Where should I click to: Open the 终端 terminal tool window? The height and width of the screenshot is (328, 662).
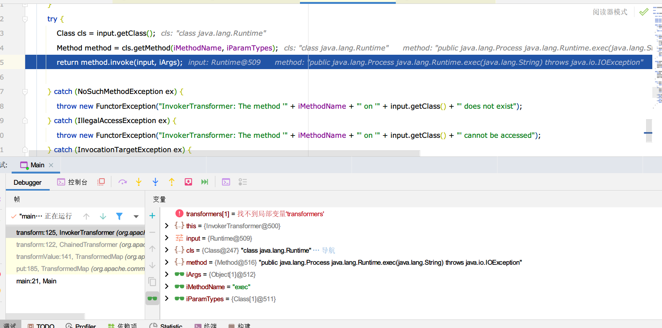tap(206, 326)
